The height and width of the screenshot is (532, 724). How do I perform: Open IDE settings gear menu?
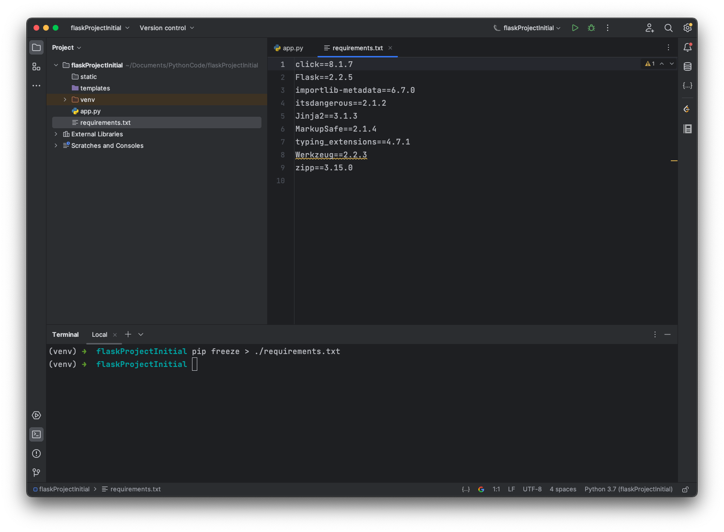point(688,28)
